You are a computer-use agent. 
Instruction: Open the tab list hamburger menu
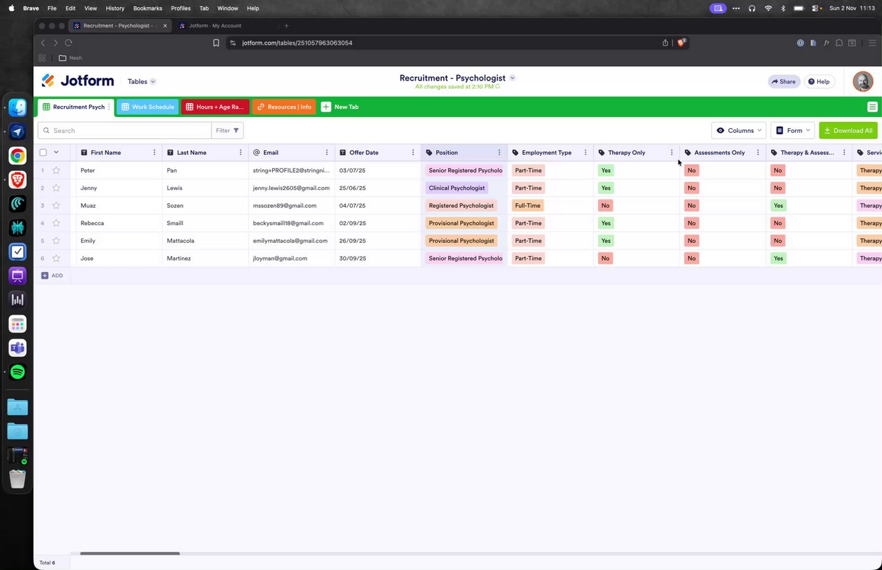click(x=872, y=107)
